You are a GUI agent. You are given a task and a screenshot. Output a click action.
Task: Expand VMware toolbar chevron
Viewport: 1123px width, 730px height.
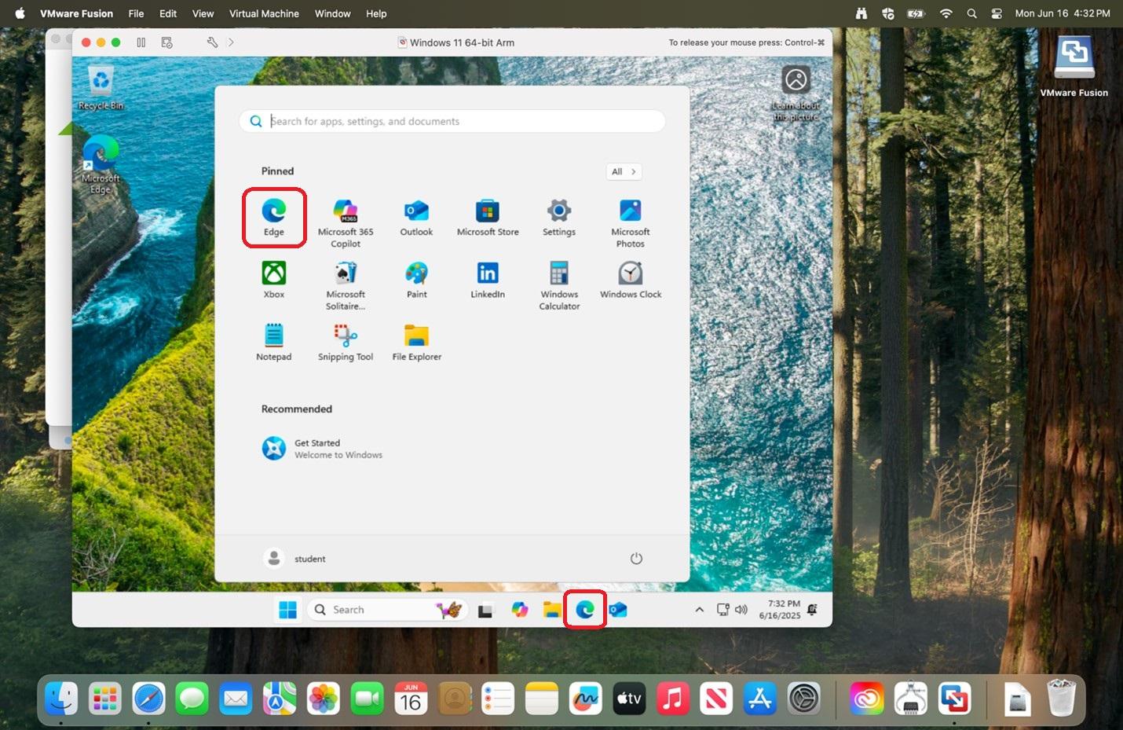click(231, 42)
